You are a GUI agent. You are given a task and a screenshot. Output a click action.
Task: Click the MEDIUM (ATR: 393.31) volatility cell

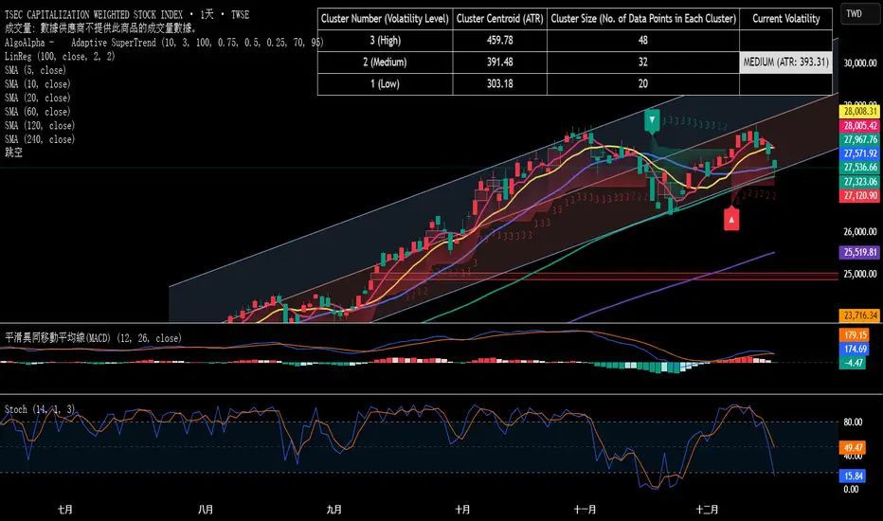[785, 63]
